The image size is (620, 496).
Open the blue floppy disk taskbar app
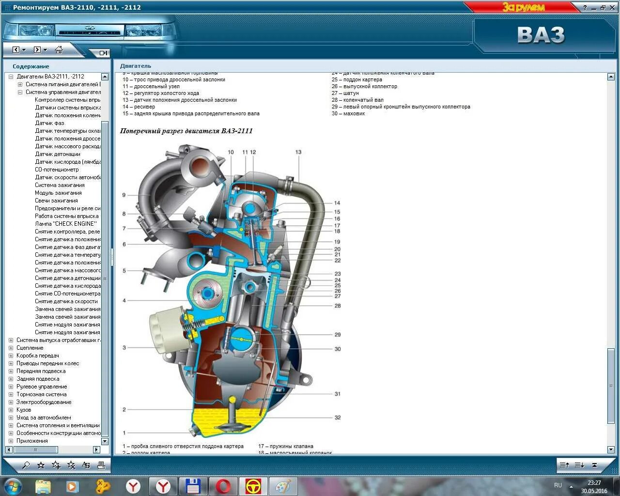click(193, 486)
